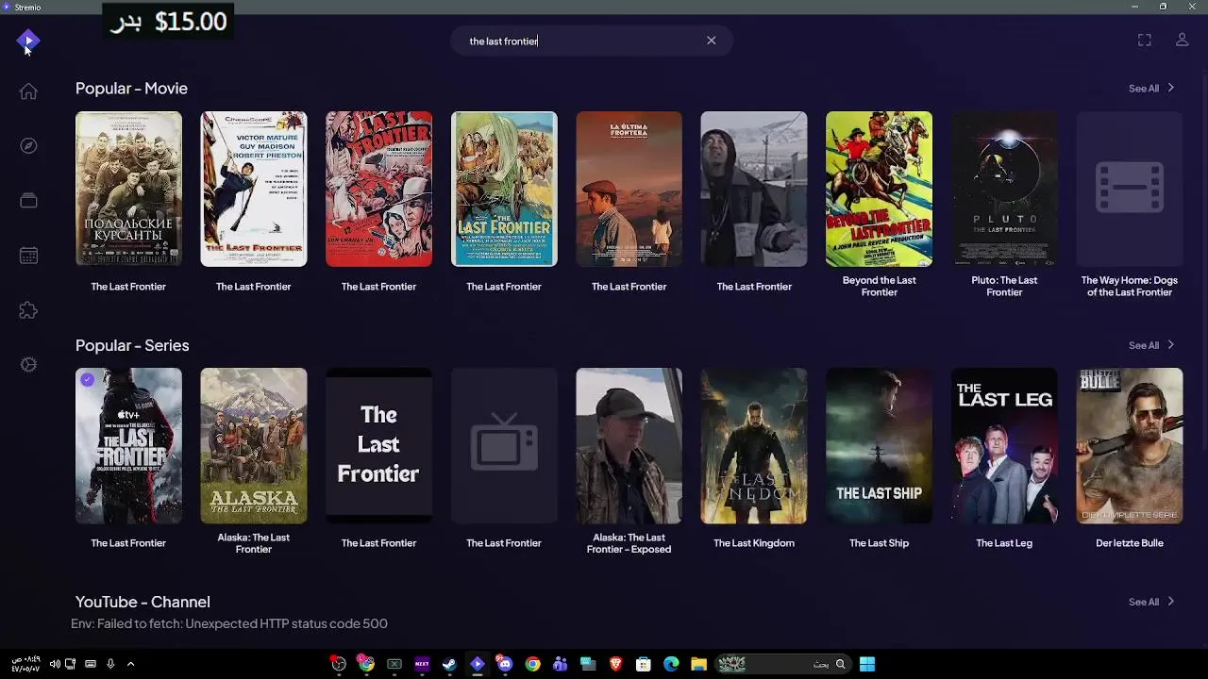Click the Stremio icon in the taskbar
This screenshot has height=679, width=1208.
coord(478,664)
